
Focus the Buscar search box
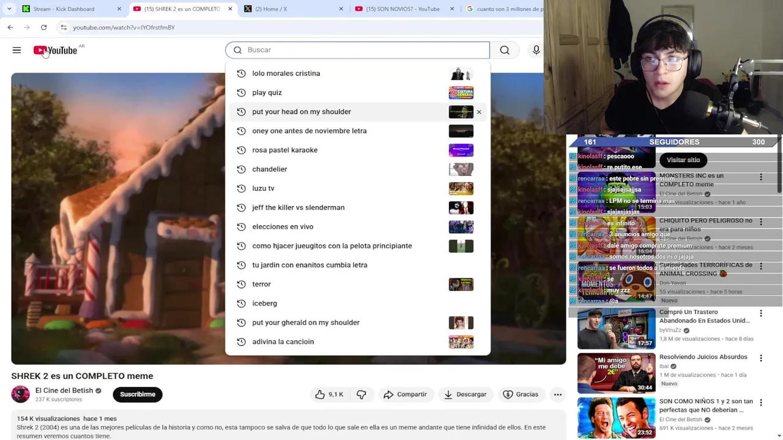click(357, 50)
